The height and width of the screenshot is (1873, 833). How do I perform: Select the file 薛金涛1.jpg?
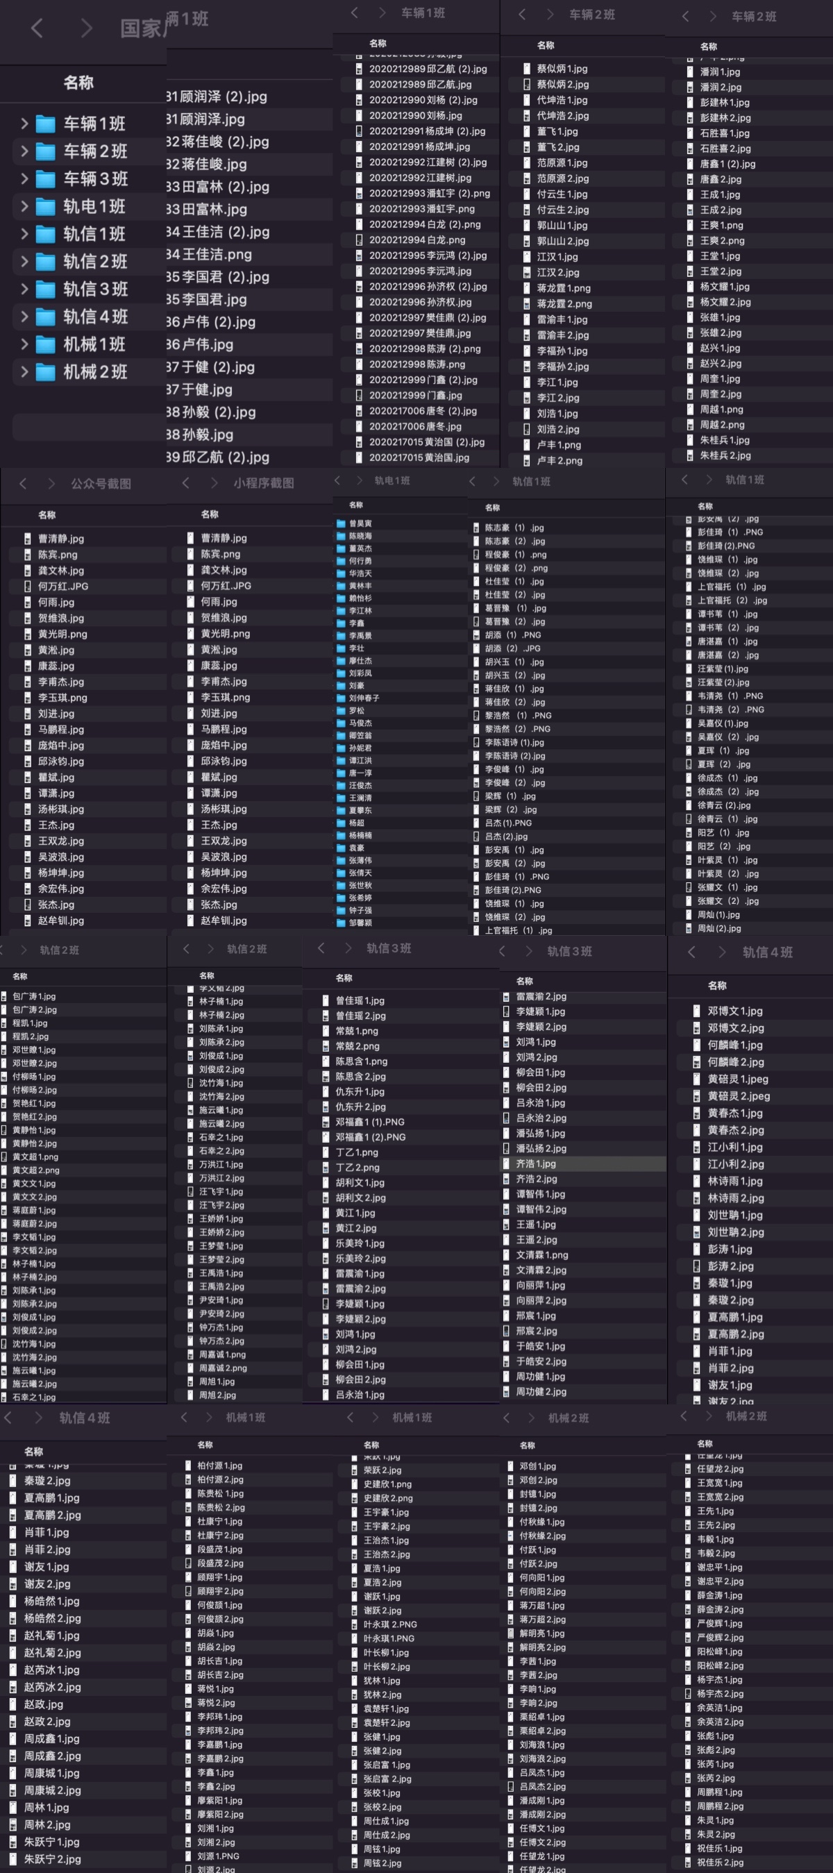[721, 1596]
